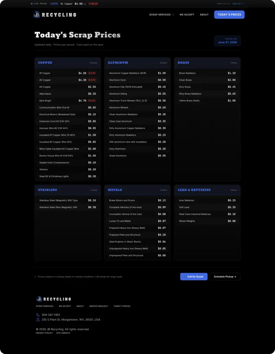Click Stainless Steel (Magnetic) 400 Type

68,200
